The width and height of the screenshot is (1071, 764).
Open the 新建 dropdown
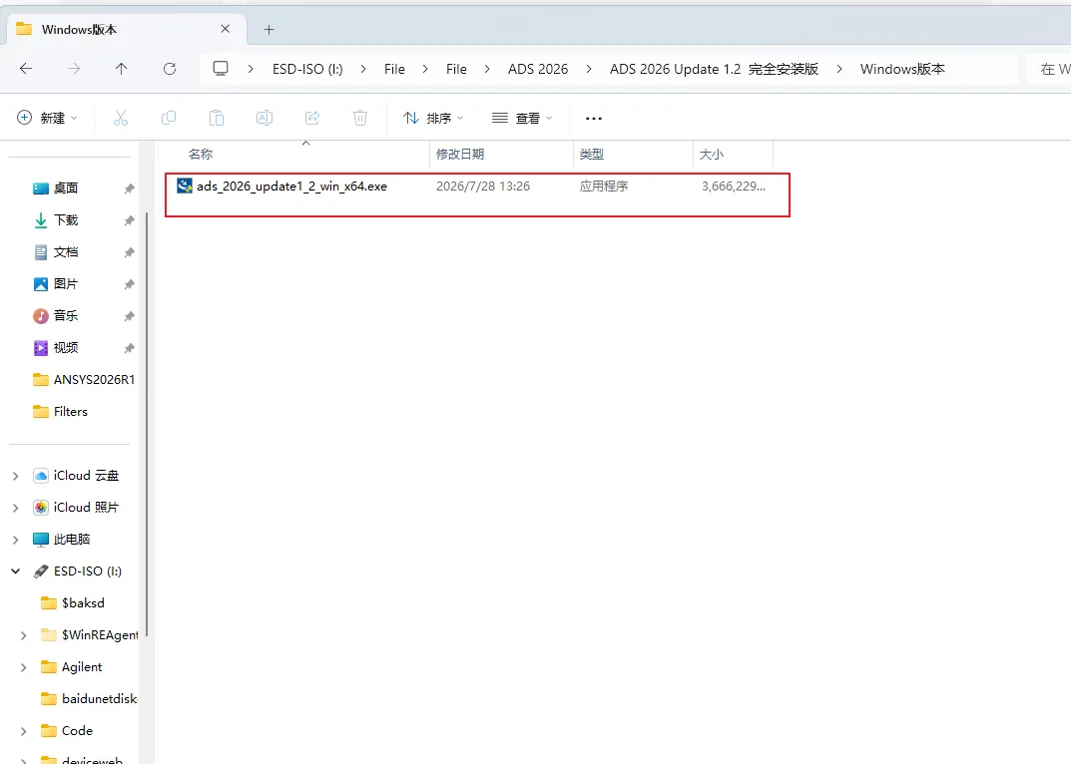coord(47,118)
